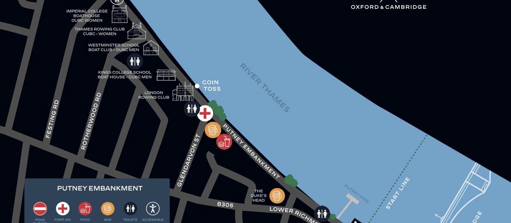Image resolution: width=511 pixels, height=223 pixels.
Task: Click the red cross first aid map marker
Action: tap(205, 113)
